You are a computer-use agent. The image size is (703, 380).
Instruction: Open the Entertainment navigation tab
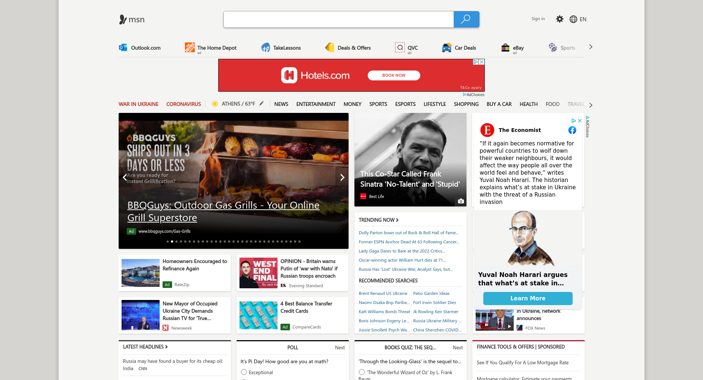(316, 104)
